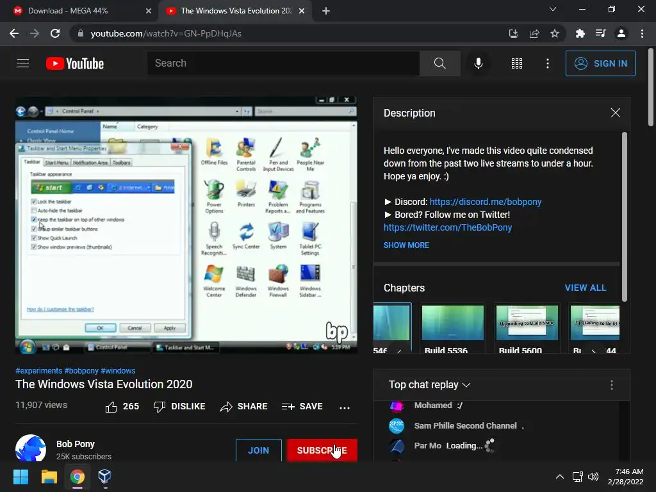Click the address bar URL

pyautogui.click(x=166, y=33)
